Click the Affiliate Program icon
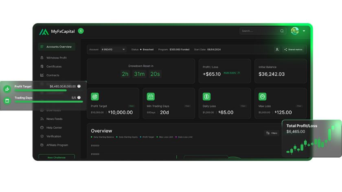This screenshot has height=192, width=342. coord(42,145)
